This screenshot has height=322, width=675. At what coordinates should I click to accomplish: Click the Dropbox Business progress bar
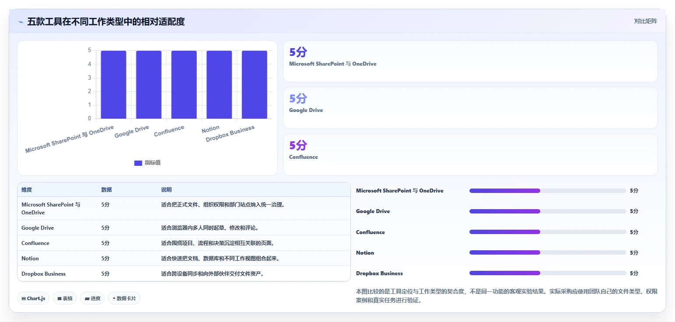pos(548,273)
